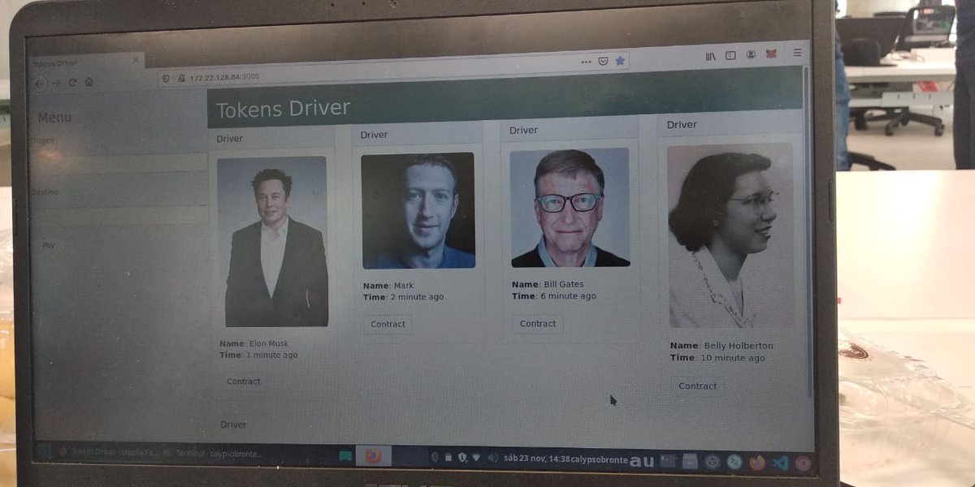Click the Origen input field

[119, 162]
